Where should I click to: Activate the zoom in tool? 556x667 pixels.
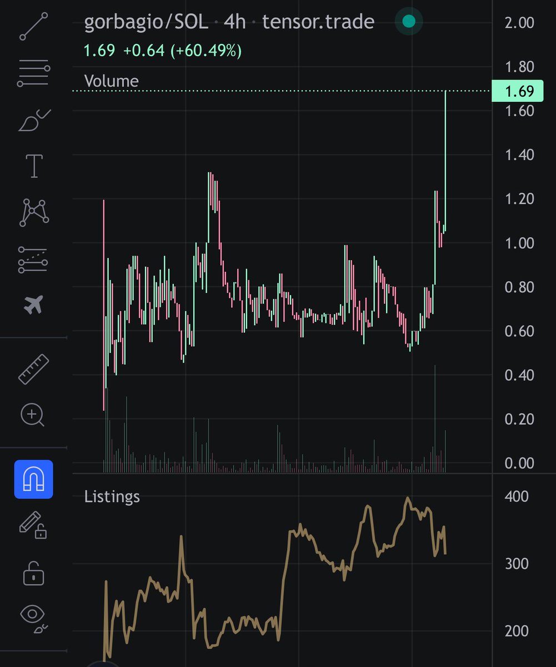[33, 415]
